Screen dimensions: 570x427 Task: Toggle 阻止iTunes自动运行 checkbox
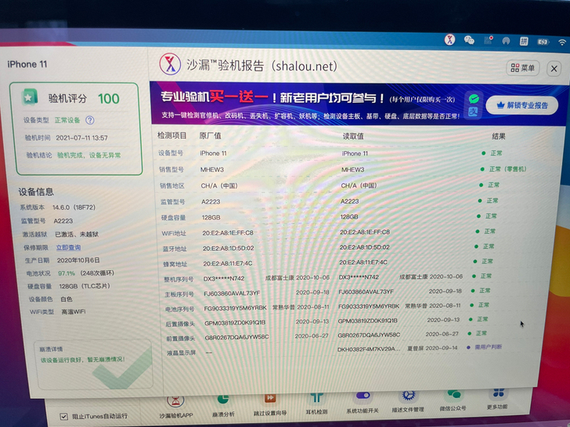click(x=64, y=417)
